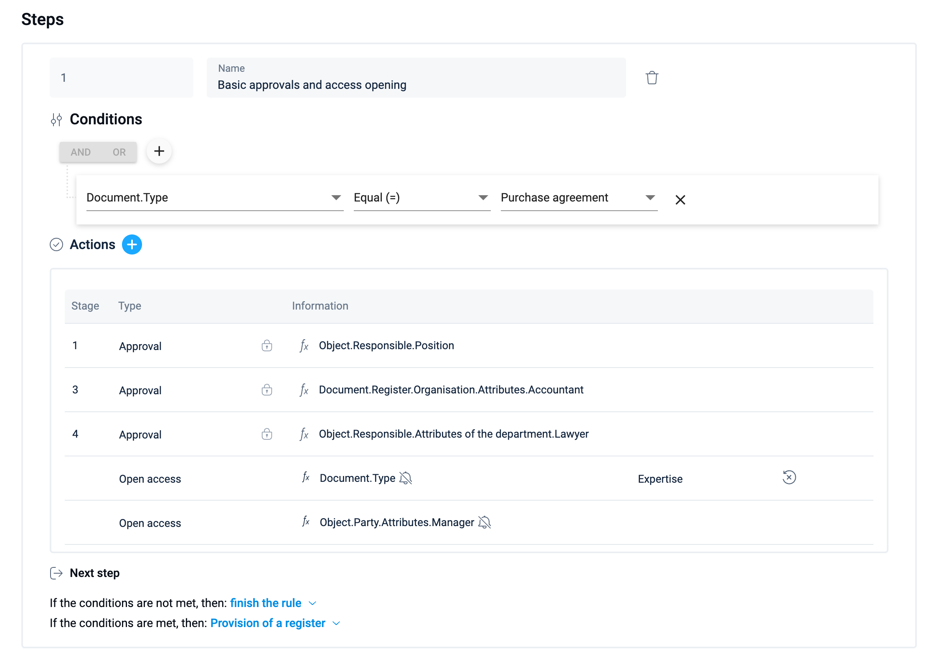934x655 pixels.
Task: Select the Object.Responsible.Position approval row
Action: point(386,345)
